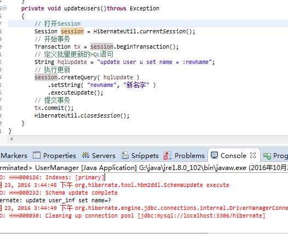Switch to the Properties tab
Viewport: 288px width, 234px height.
pyautogui.click(x=60, y=156)
